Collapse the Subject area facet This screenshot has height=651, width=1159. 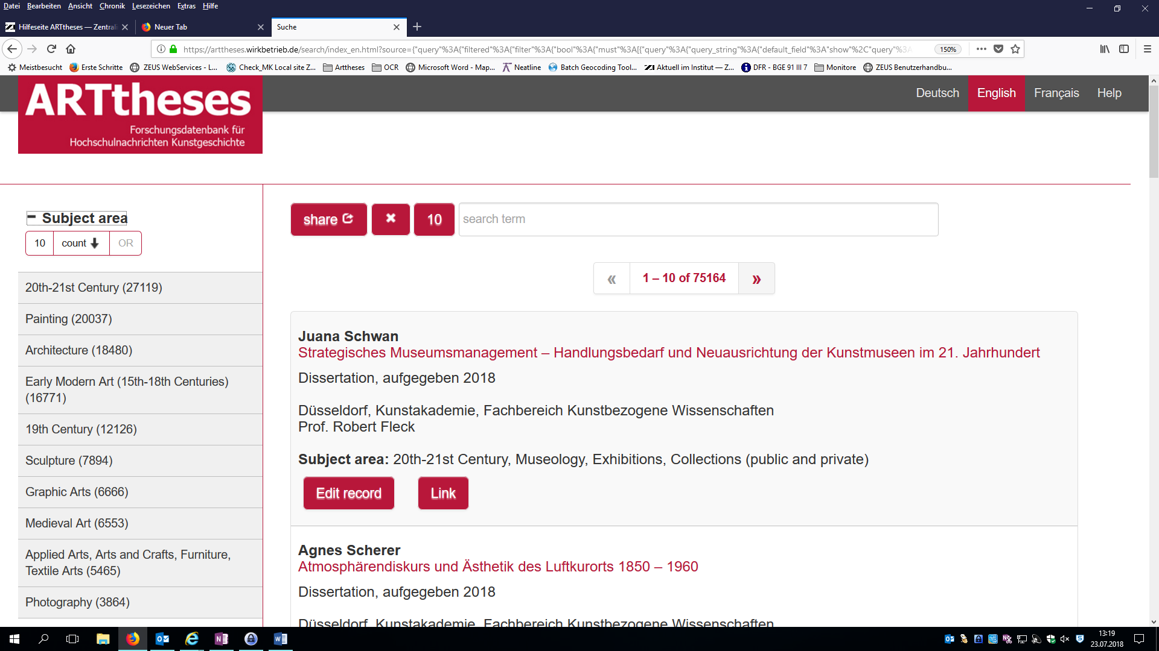(x=31, y=217)
